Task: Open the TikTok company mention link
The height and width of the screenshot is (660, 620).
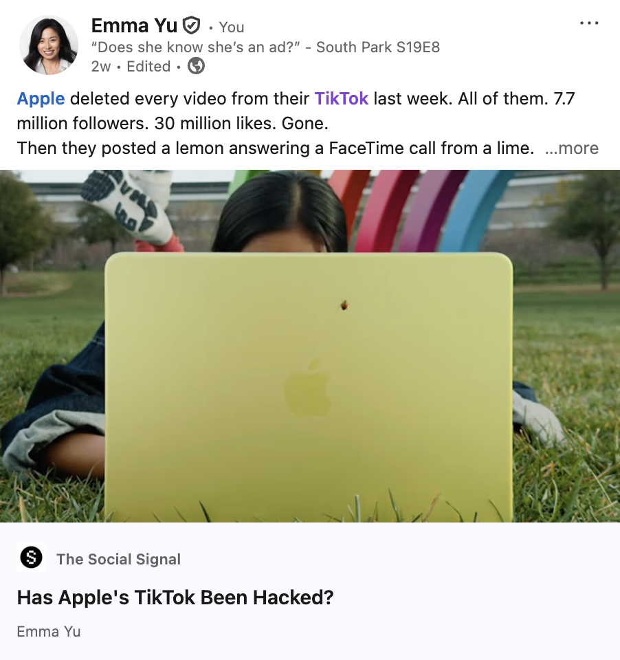Action: (342, 98)
